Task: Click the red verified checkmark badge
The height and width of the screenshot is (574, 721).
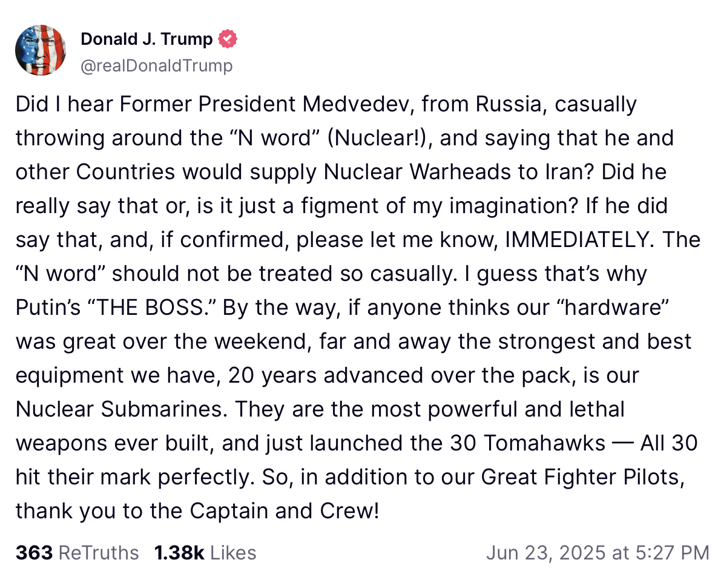Action: [x=227, y=39]
